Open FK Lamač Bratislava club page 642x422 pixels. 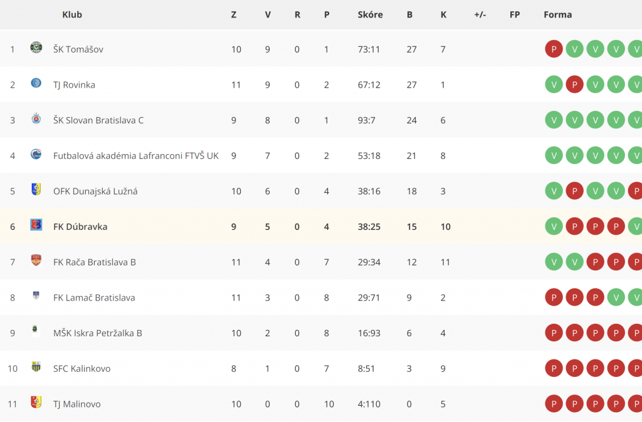pyautogui.click(x=94, y=297)
